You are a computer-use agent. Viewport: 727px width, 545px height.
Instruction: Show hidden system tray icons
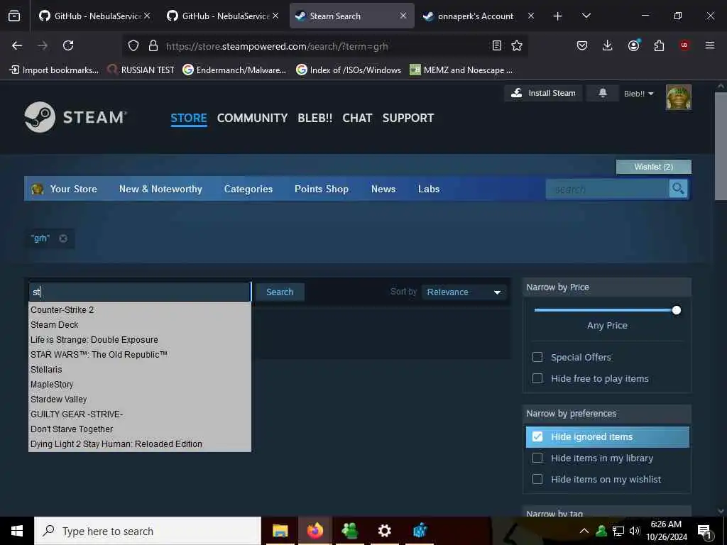584,531
